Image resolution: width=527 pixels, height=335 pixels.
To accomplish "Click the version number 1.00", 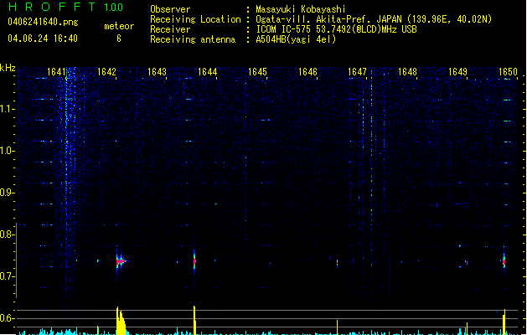I will coord(114,8).
